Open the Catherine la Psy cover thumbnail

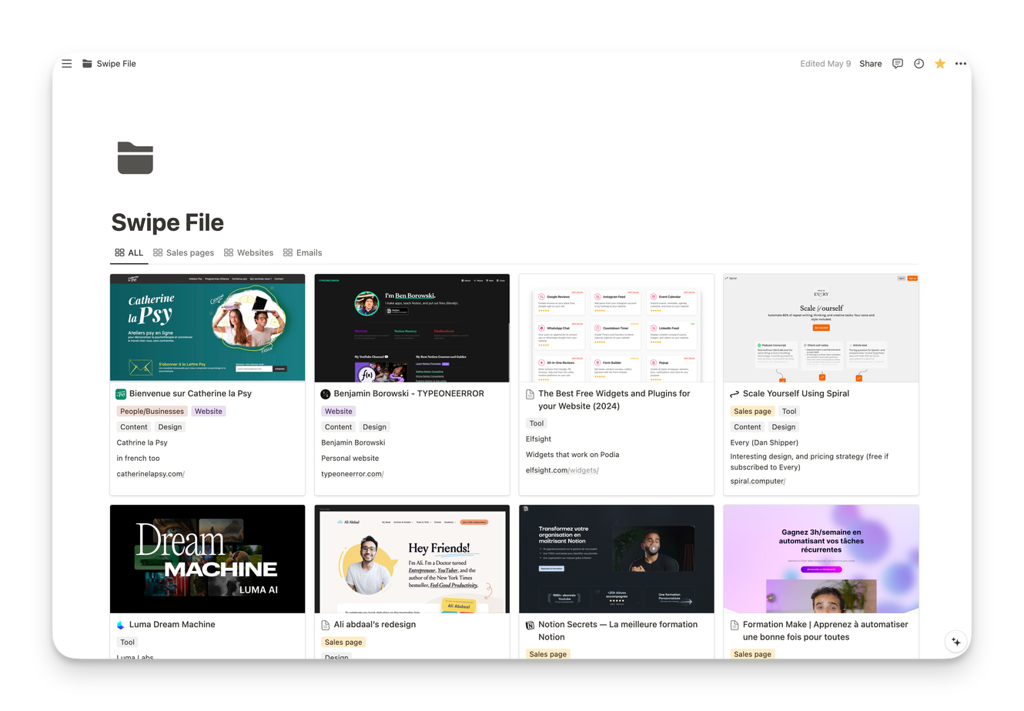tap(207, 328)
